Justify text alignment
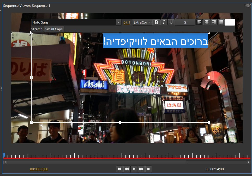252x176 pixels. [221, 22]
